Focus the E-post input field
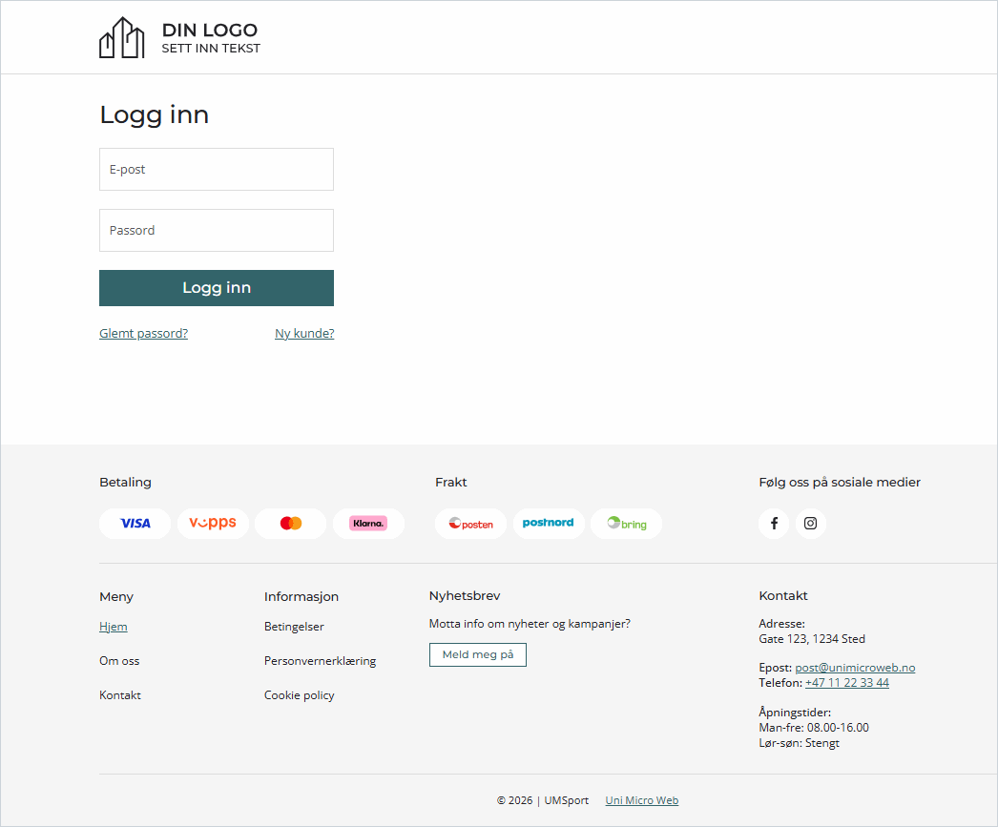This screenshot has width=998, height=827. [x=217, y=170]
